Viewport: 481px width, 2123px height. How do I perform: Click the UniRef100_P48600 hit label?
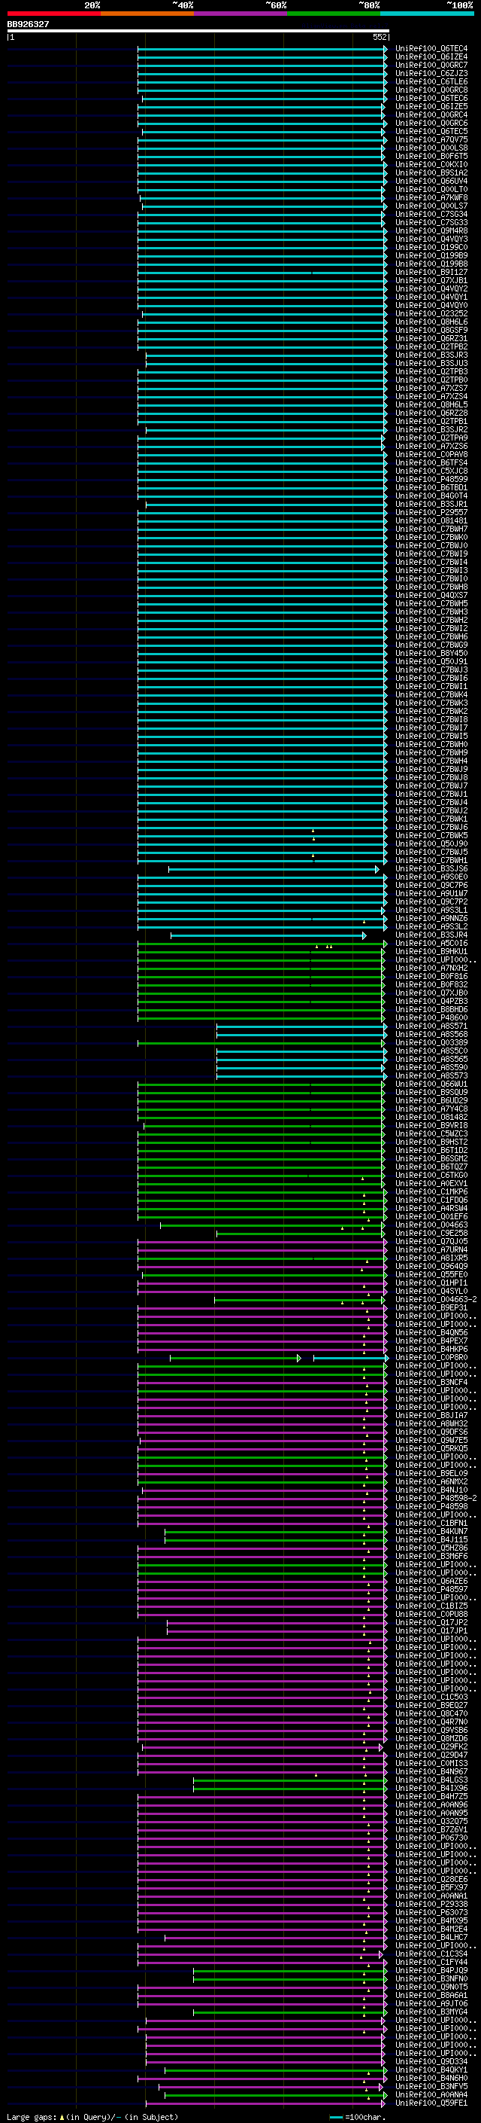coord(431,1018)
